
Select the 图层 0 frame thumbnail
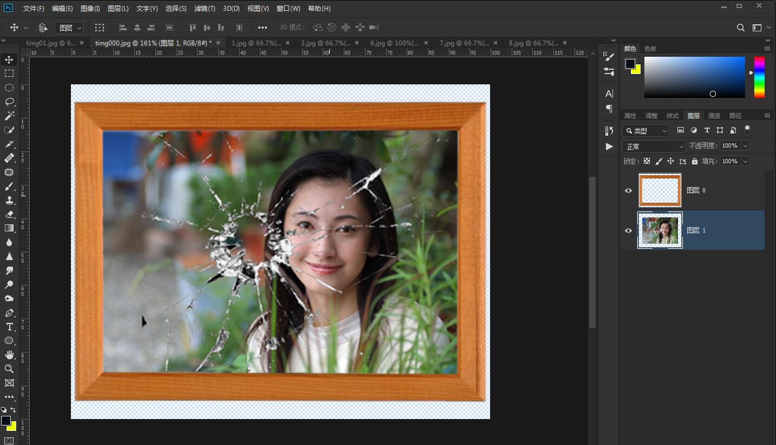[660, 190]
